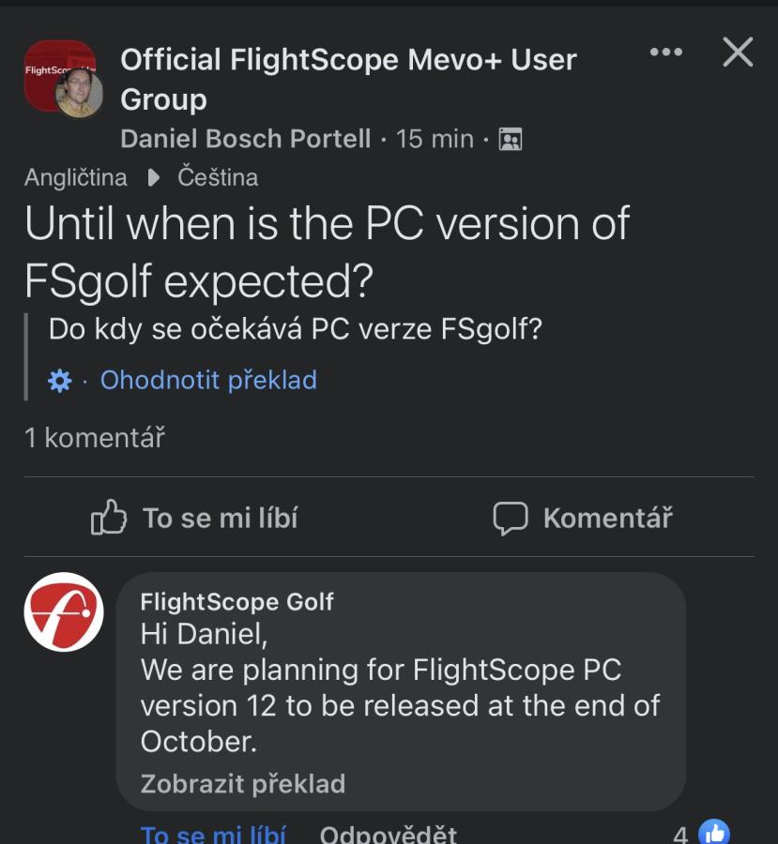Like the FlightScope Golf comment
This screenshot has width=778, height=844.
[x=213, y=834]
